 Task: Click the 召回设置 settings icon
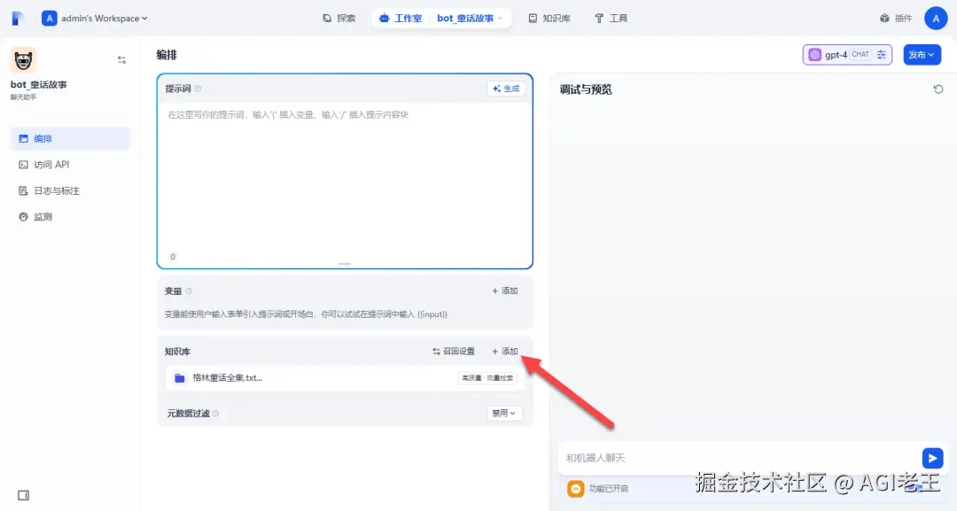[x=436, y=352]
